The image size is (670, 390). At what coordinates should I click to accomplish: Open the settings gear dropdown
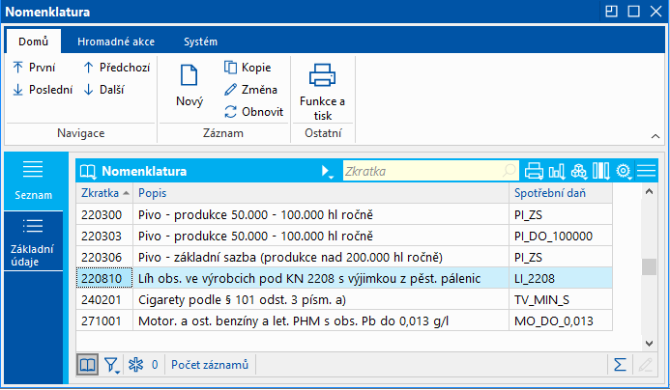click(624, 171)
